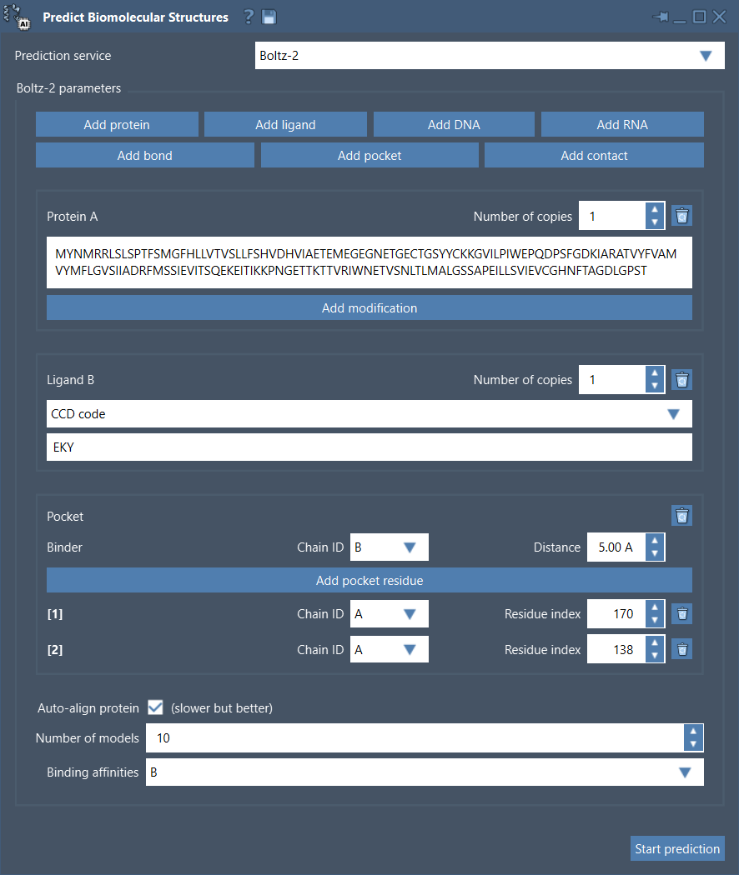Increase residue index 170 value
The width and height of the screenshot is (739, 875).
[x=655, y=607]
